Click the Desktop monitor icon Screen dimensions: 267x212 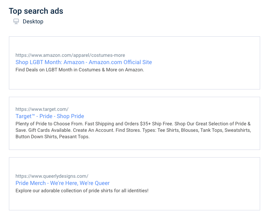point(16,21)
